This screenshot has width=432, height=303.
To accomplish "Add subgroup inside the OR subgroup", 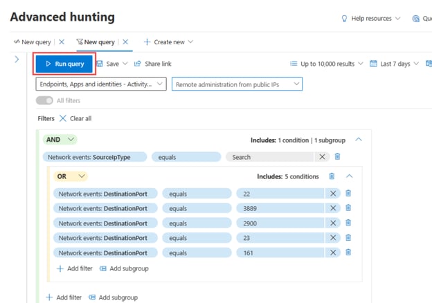I will pos(124,268).
